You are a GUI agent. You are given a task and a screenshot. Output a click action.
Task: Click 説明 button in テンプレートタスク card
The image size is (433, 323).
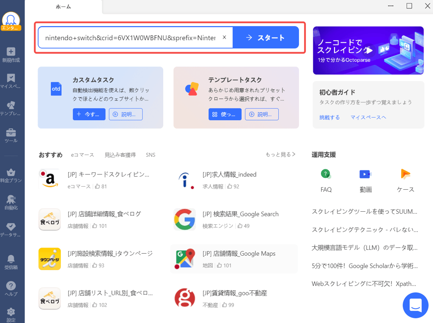262,114
